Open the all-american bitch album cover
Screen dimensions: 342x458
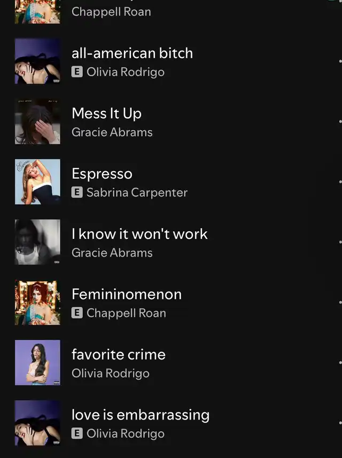[37, 61]
